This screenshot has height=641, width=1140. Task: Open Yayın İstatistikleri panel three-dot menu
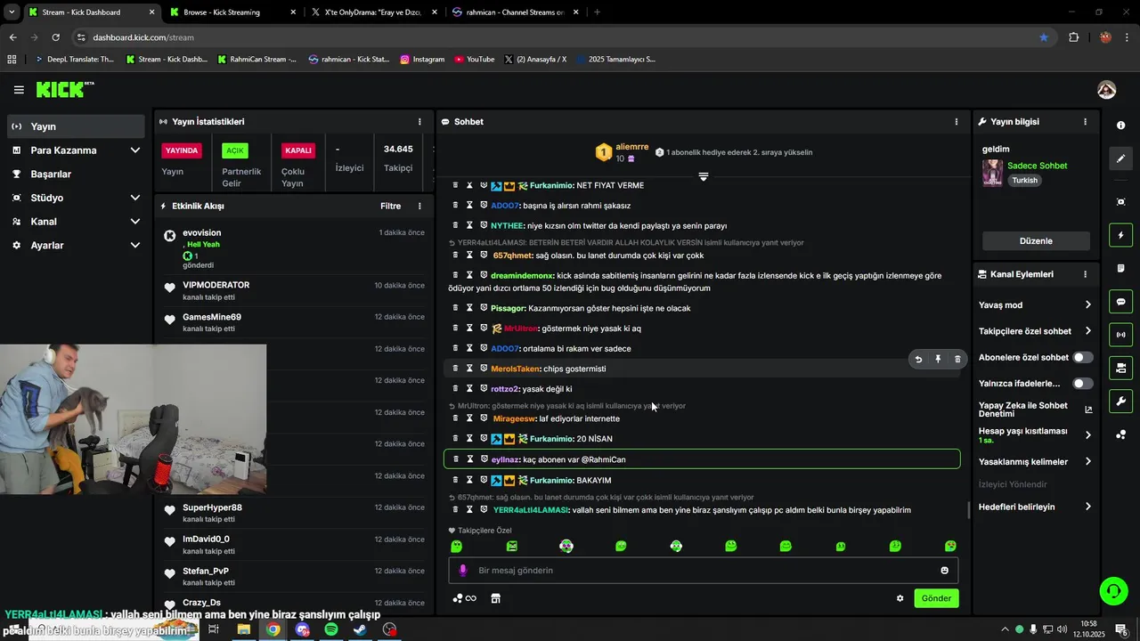coord(419,121)
